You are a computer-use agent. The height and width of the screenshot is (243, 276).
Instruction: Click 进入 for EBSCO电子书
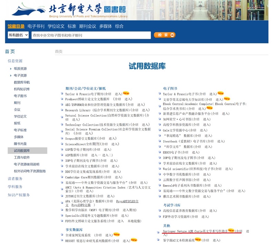tap(195, 152)
